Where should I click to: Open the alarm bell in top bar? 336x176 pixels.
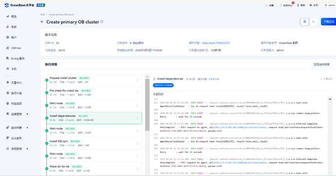click(x=266, y=5)
